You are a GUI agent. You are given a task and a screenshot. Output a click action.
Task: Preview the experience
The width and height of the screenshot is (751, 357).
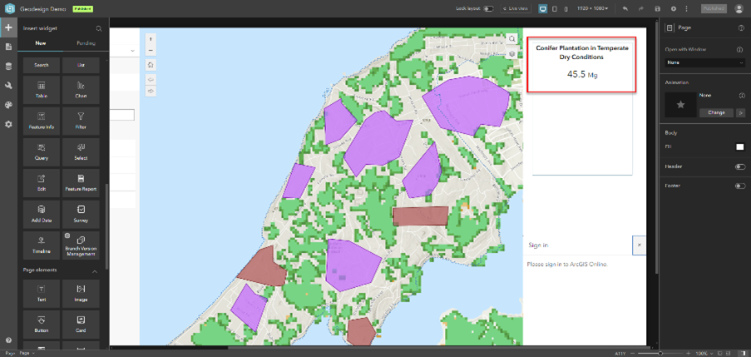[674, 8]
